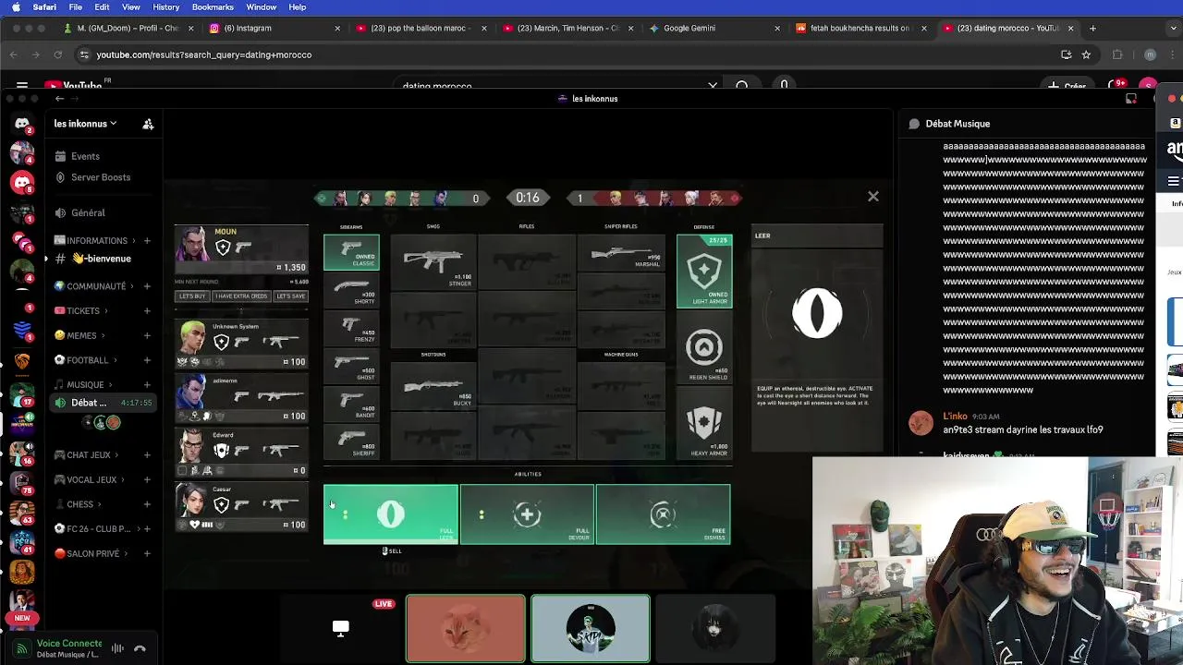The height and width of the screenshot is (665, 1183).
Task: Click the LET'S SAVE button
Action: click(290, 296)
